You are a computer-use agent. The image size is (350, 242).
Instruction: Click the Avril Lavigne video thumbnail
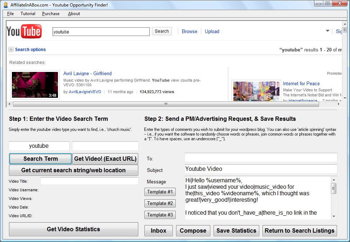tap(35, 85)
